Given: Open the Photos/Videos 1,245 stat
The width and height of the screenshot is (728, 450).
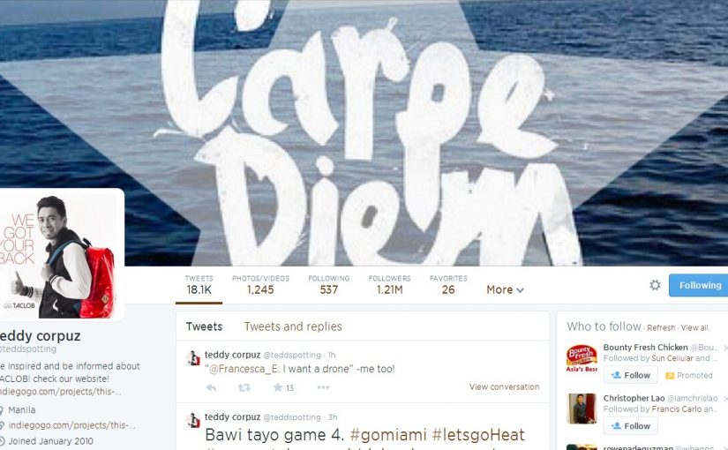Looking at the screenshot, I should pyautogui.click(x=260, y=285).
